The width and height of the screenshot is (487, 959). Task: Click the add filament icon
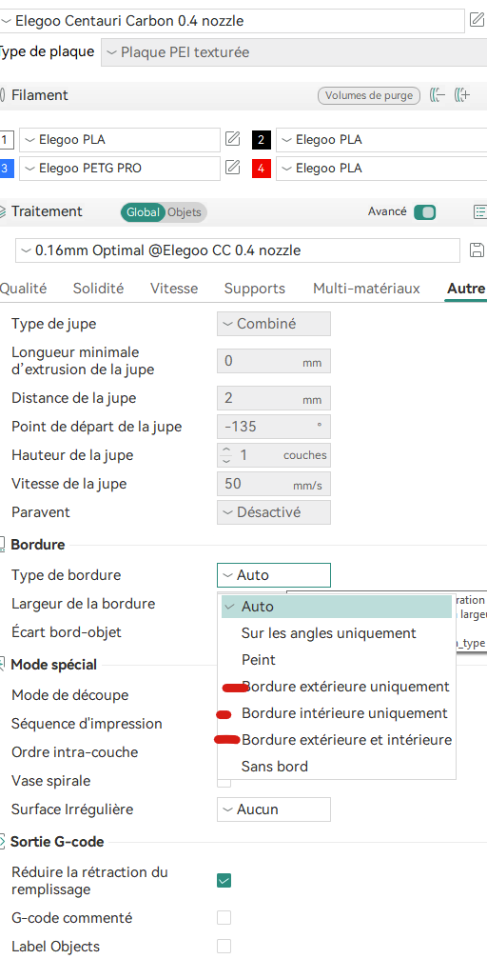pyautogui.click(x=464, y=95)
